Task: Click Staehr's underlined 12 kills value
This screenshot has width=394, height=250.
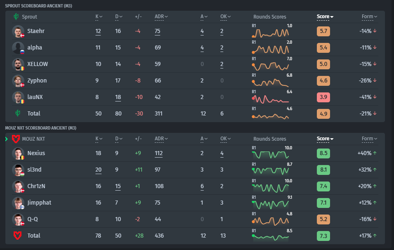Action: click(x=98, y=31)
